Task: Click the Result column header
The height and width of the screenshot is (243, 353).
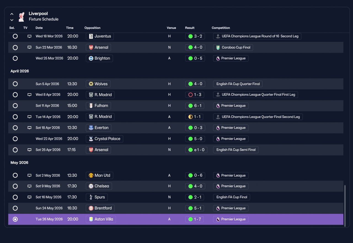Action: [x=190, y=28]
